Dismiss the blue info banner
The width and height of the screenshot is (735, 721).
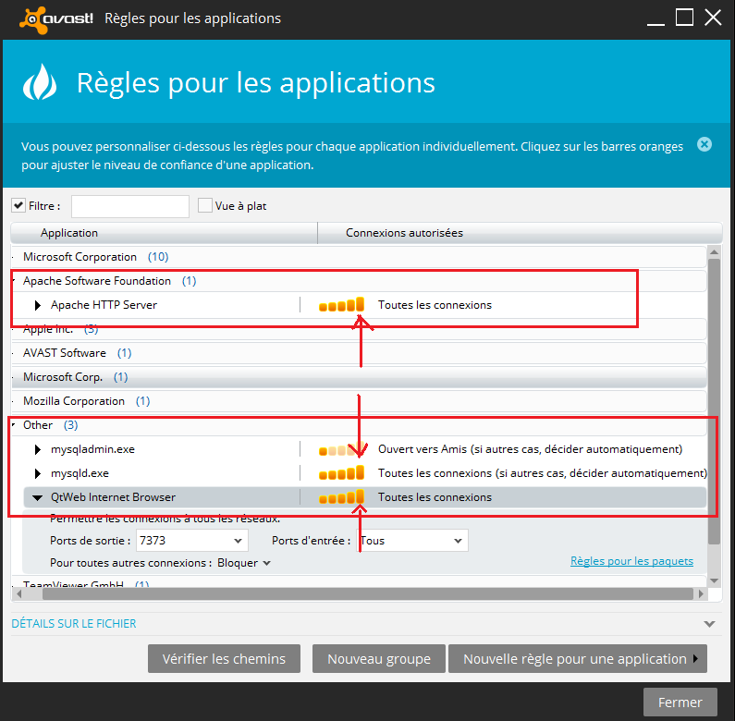click(704, 144)
